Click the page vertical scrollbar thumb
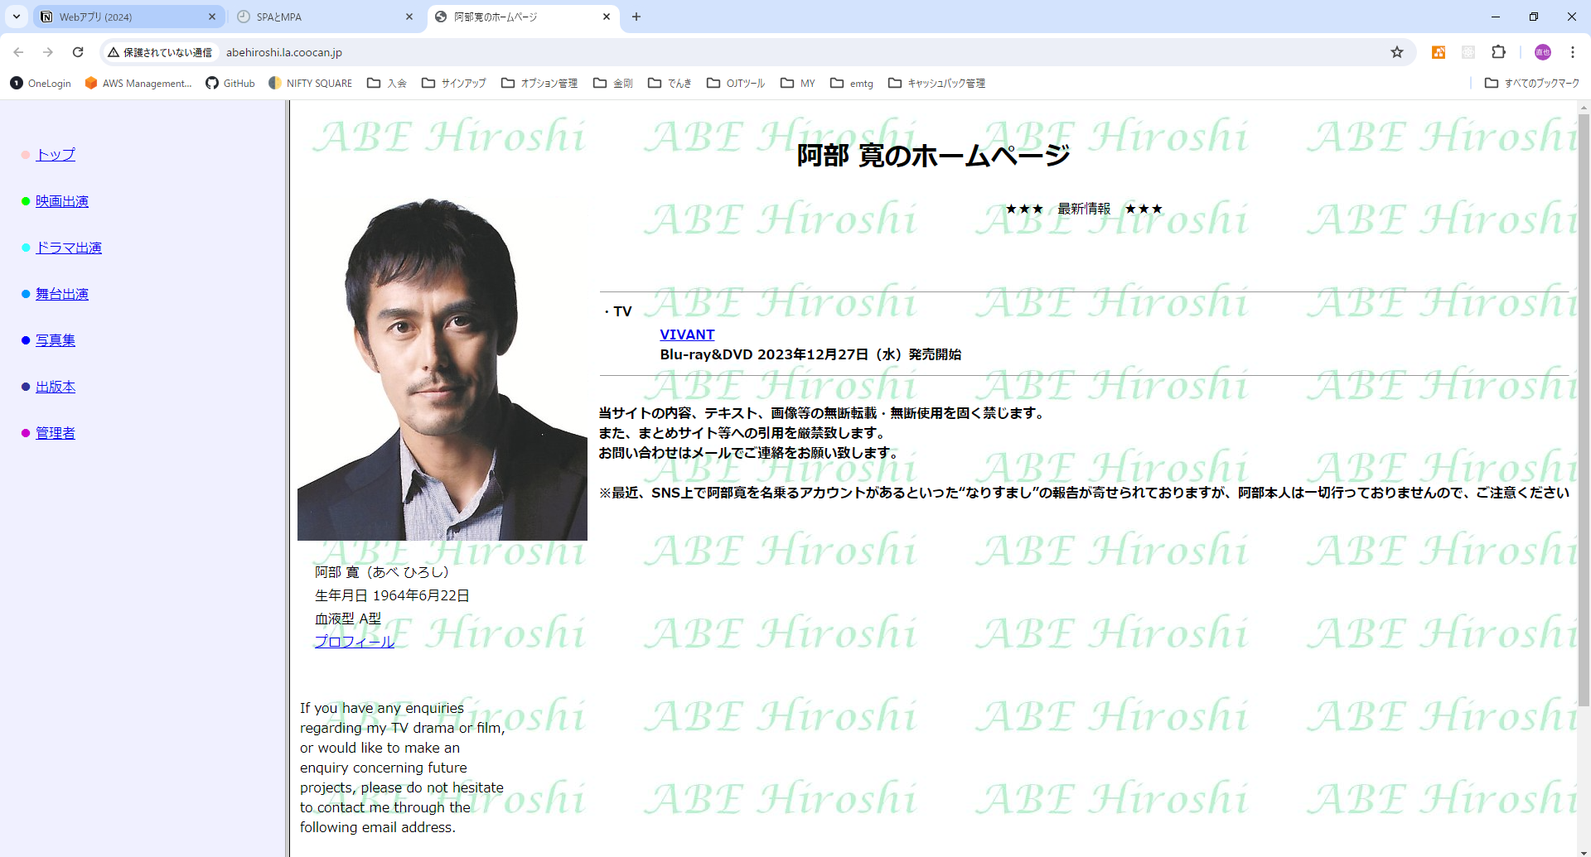This screenshot has width=1591, height=857. [1584, 410]
